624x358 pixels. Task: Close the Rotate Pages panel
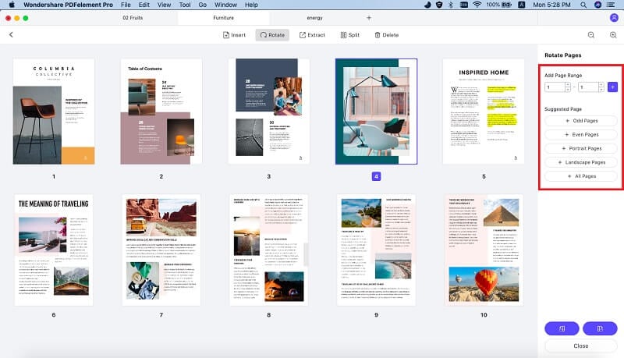tap(581, 346)
